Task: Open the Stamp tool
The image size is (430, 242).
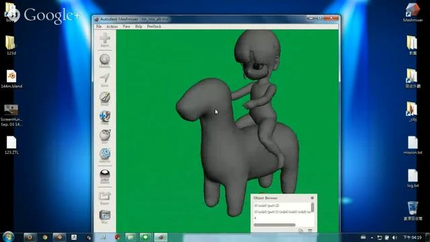Action: click(x=105, y=118)
